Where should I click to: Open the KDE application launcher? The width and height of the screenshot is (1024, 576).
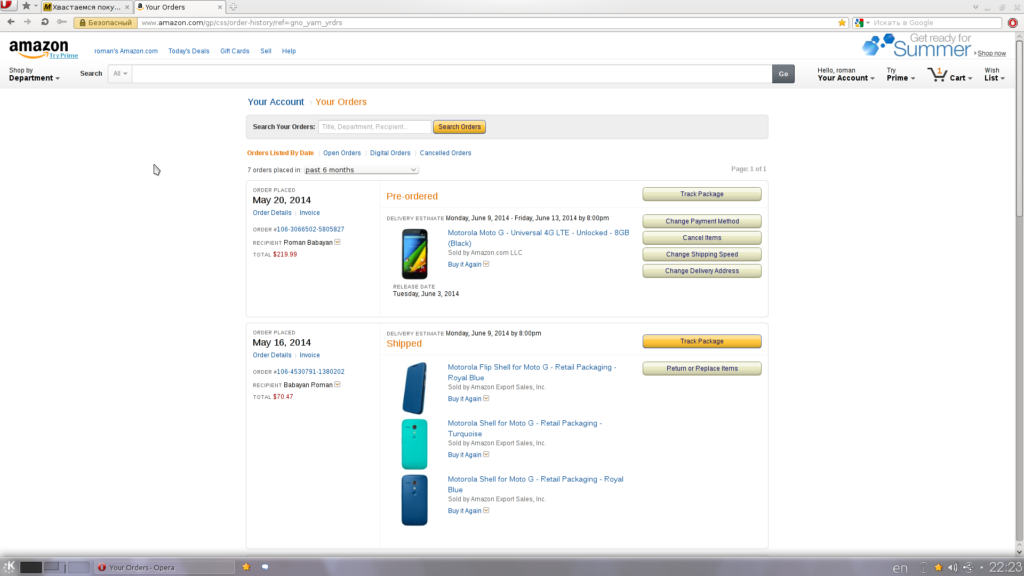(9, 567)
